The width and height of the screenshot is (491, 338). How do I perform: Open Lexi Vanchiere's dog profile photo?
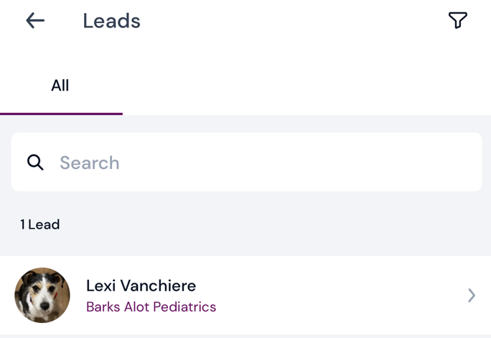[42, 295]
